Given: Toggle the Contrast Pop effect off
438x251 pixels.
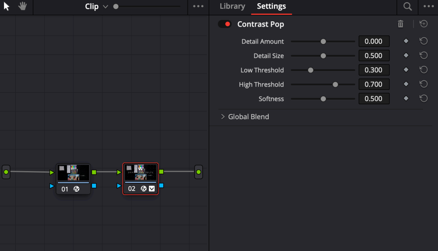Looking at the screenshot, I should click(225, 24).
